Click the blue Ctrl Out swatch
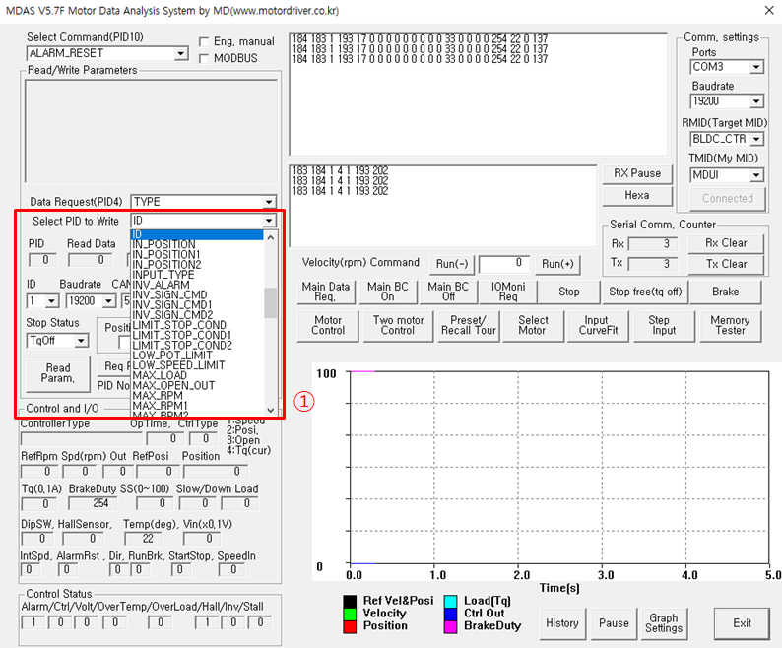The width and height of the screenshot is (782, 648). tap(450, 615)
